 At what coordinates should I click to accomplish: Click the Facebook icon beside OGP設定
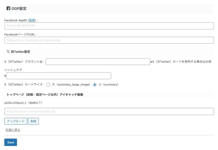8,8
